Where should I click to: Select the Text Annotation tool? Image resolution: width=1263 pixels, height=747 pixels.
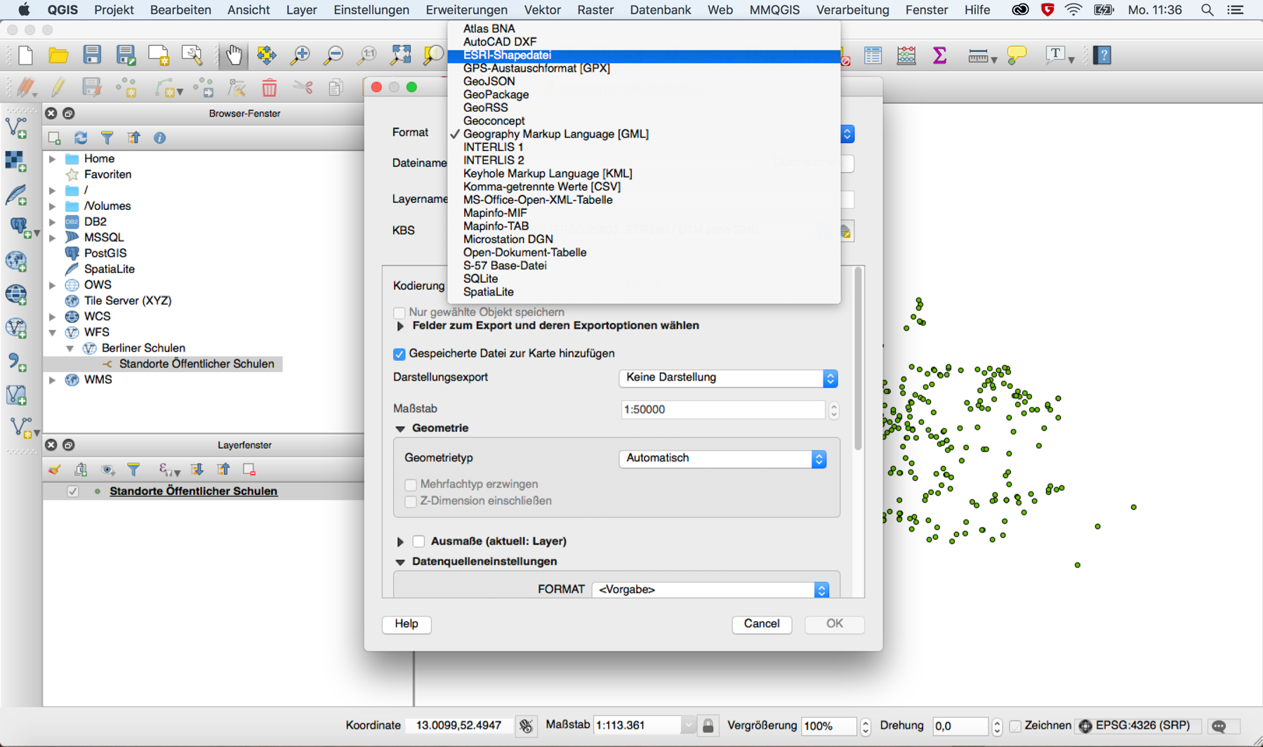point(1055,55)
